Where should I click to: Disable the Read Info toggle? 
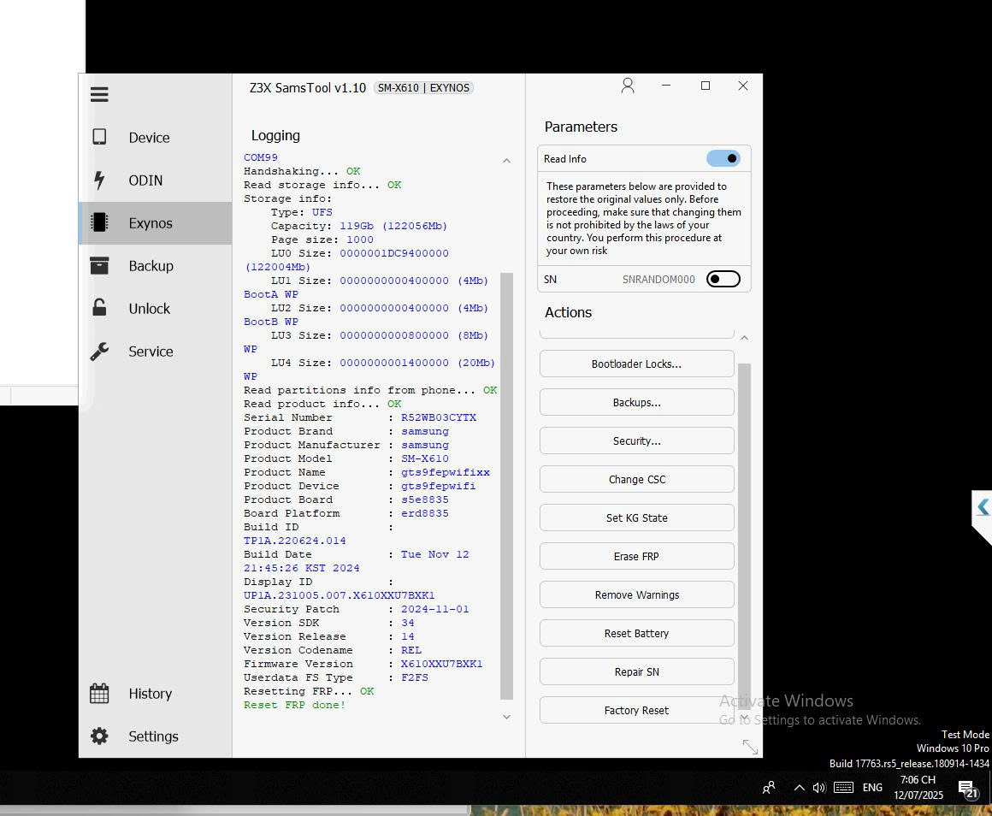tap(723, 158)
